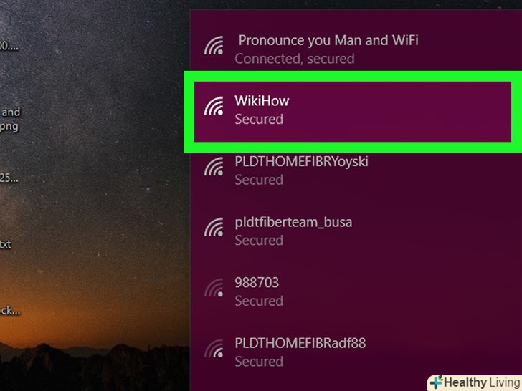Click the green plus Healthy Living logo

click(x=436, y=382)
